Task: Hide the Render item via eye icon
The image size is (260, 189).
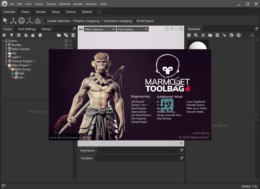Action: [70, 45]
